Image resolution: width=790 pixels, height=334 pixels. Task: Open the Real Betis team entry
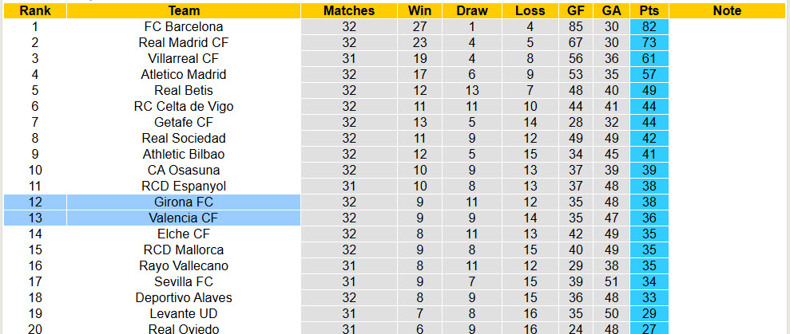point(184,90)
